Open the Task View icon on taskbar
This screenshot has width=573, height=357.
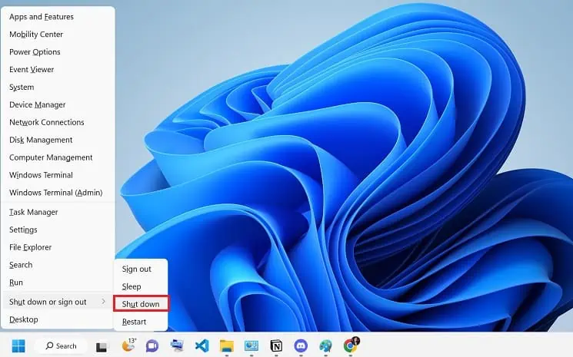[x=102, y=347]
